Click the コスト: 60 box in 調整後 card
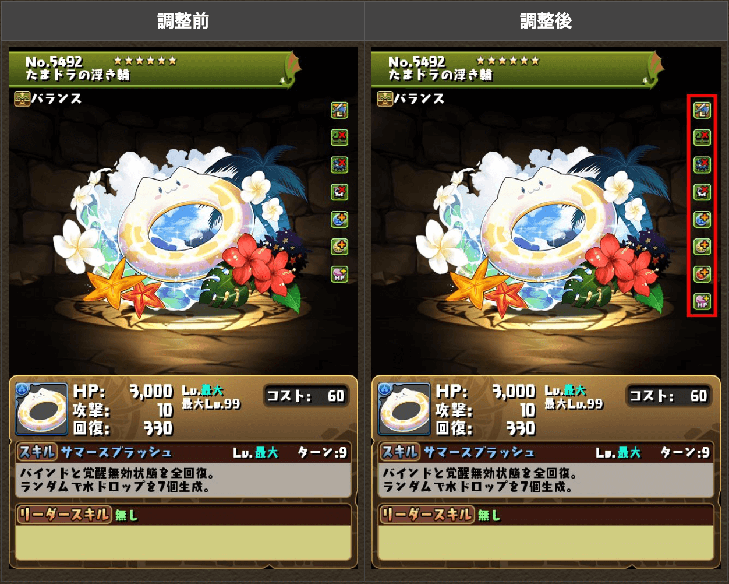The width and height of the screenshot is (729, 584). 668,396
